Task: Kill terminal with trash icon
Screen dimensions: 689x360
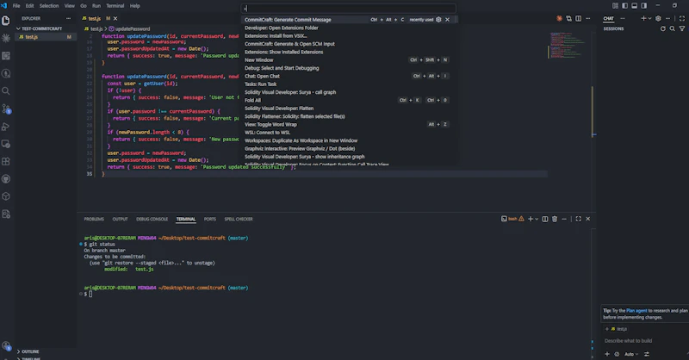Action: (555, 219)
